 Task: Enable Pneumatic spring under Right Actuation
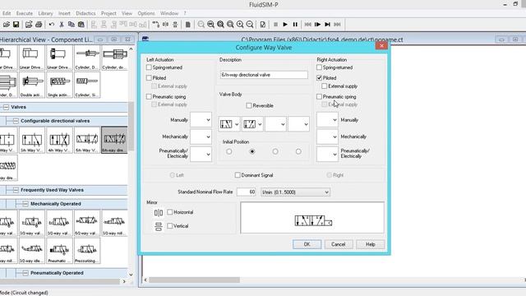[x=319, y=97]
